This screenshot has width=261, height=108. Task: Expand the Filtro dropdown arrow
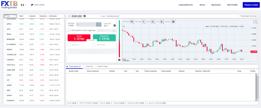point(15,16)
